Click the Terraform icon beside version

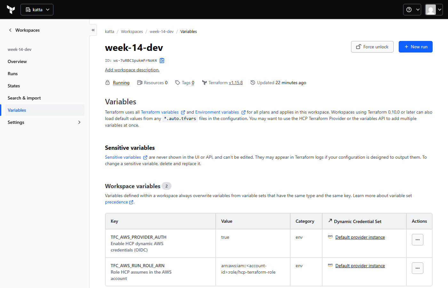point(204,83)
